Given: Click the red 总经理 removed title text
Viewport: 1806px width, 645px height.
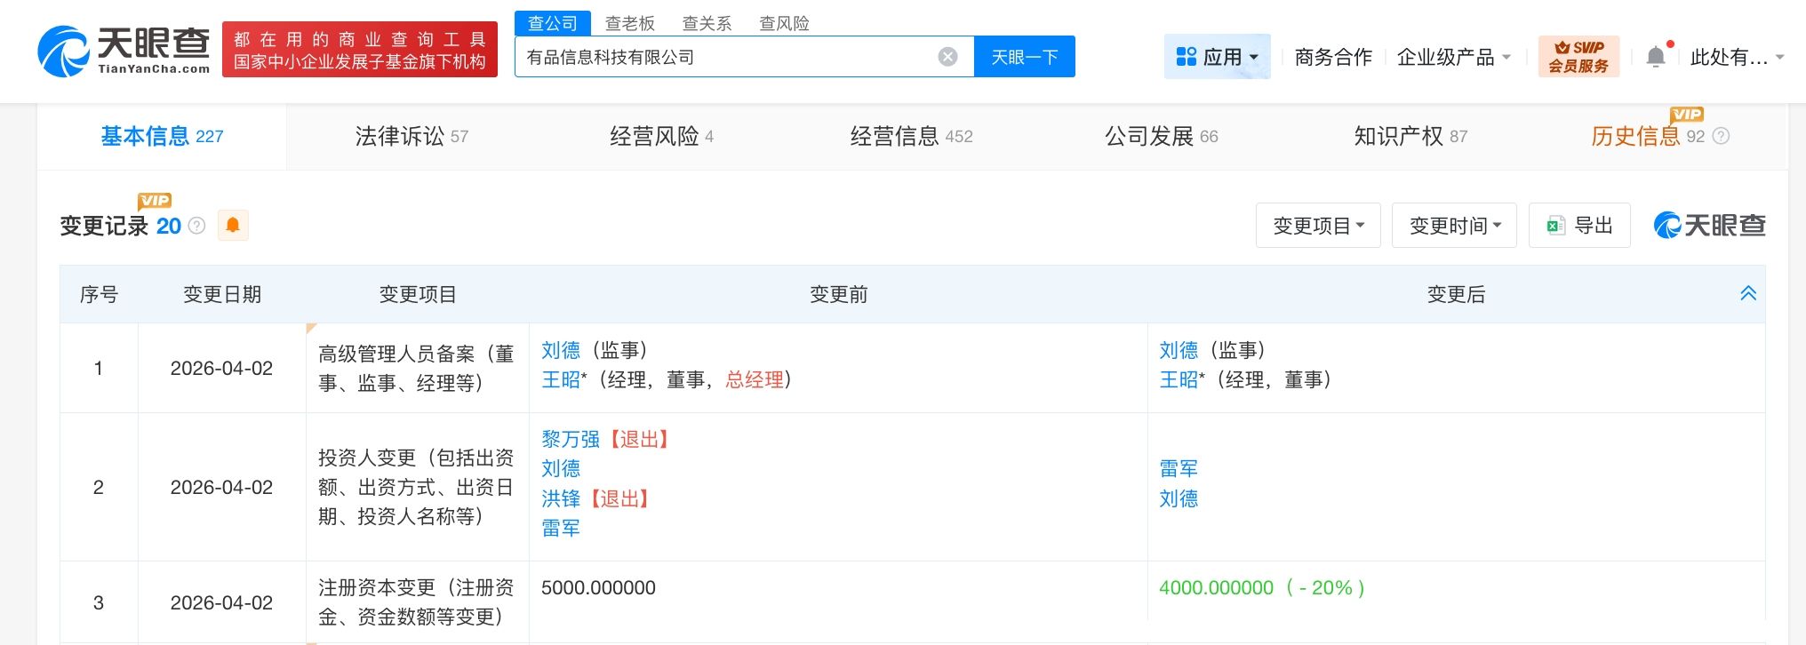Looking at the screenshot, I should pyautogui.click(x=755, y=380).
